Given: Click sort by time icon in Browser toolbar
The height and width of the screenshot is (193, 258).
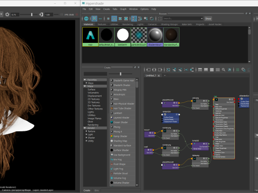Looking at the screenshot, I should pos(146,19).
